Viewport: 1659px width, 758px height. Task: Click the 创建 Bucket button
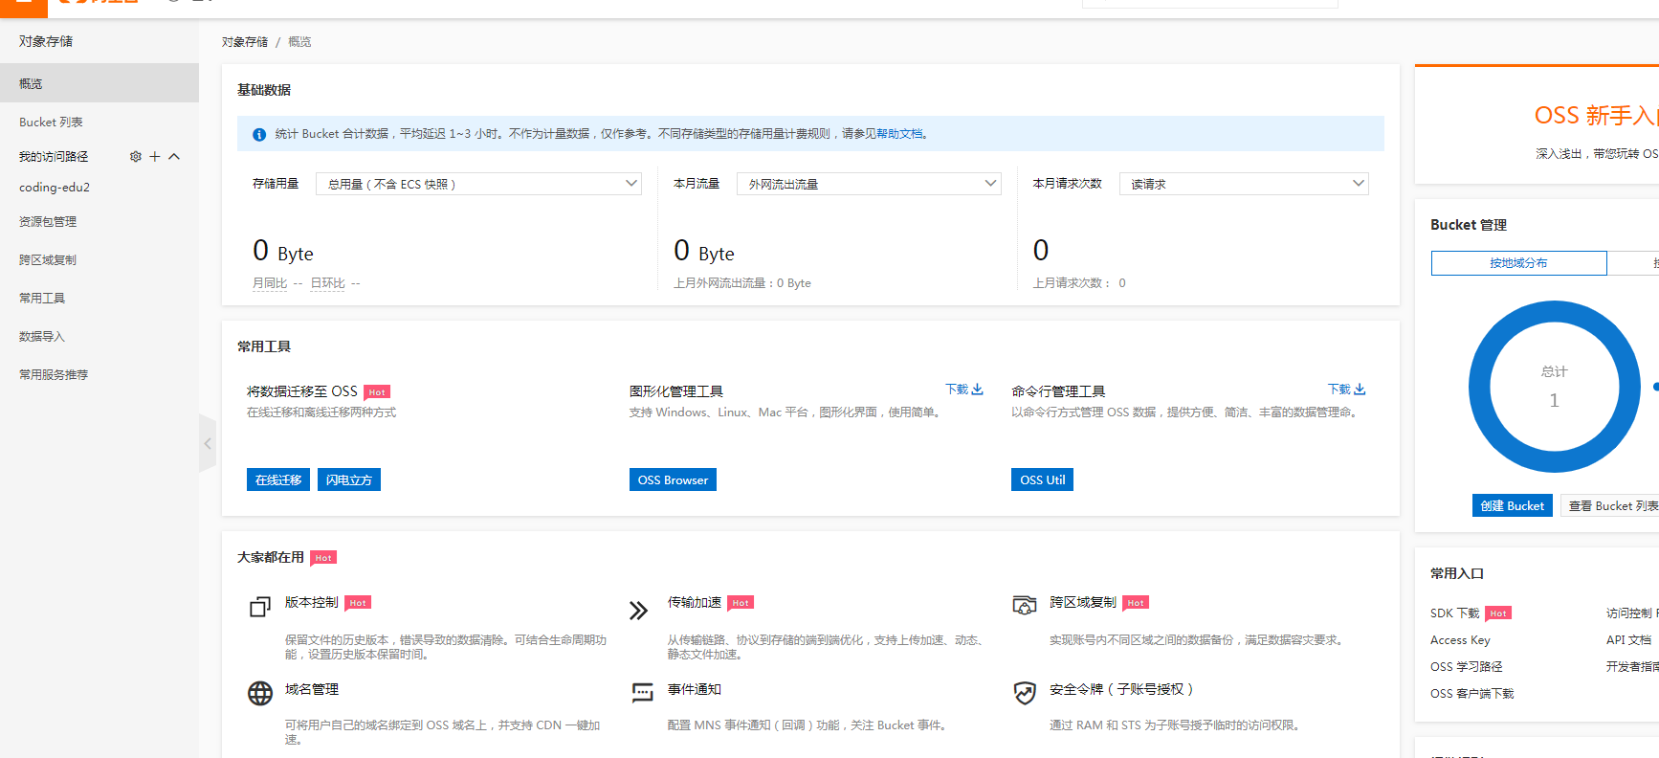pos(1512,505)
